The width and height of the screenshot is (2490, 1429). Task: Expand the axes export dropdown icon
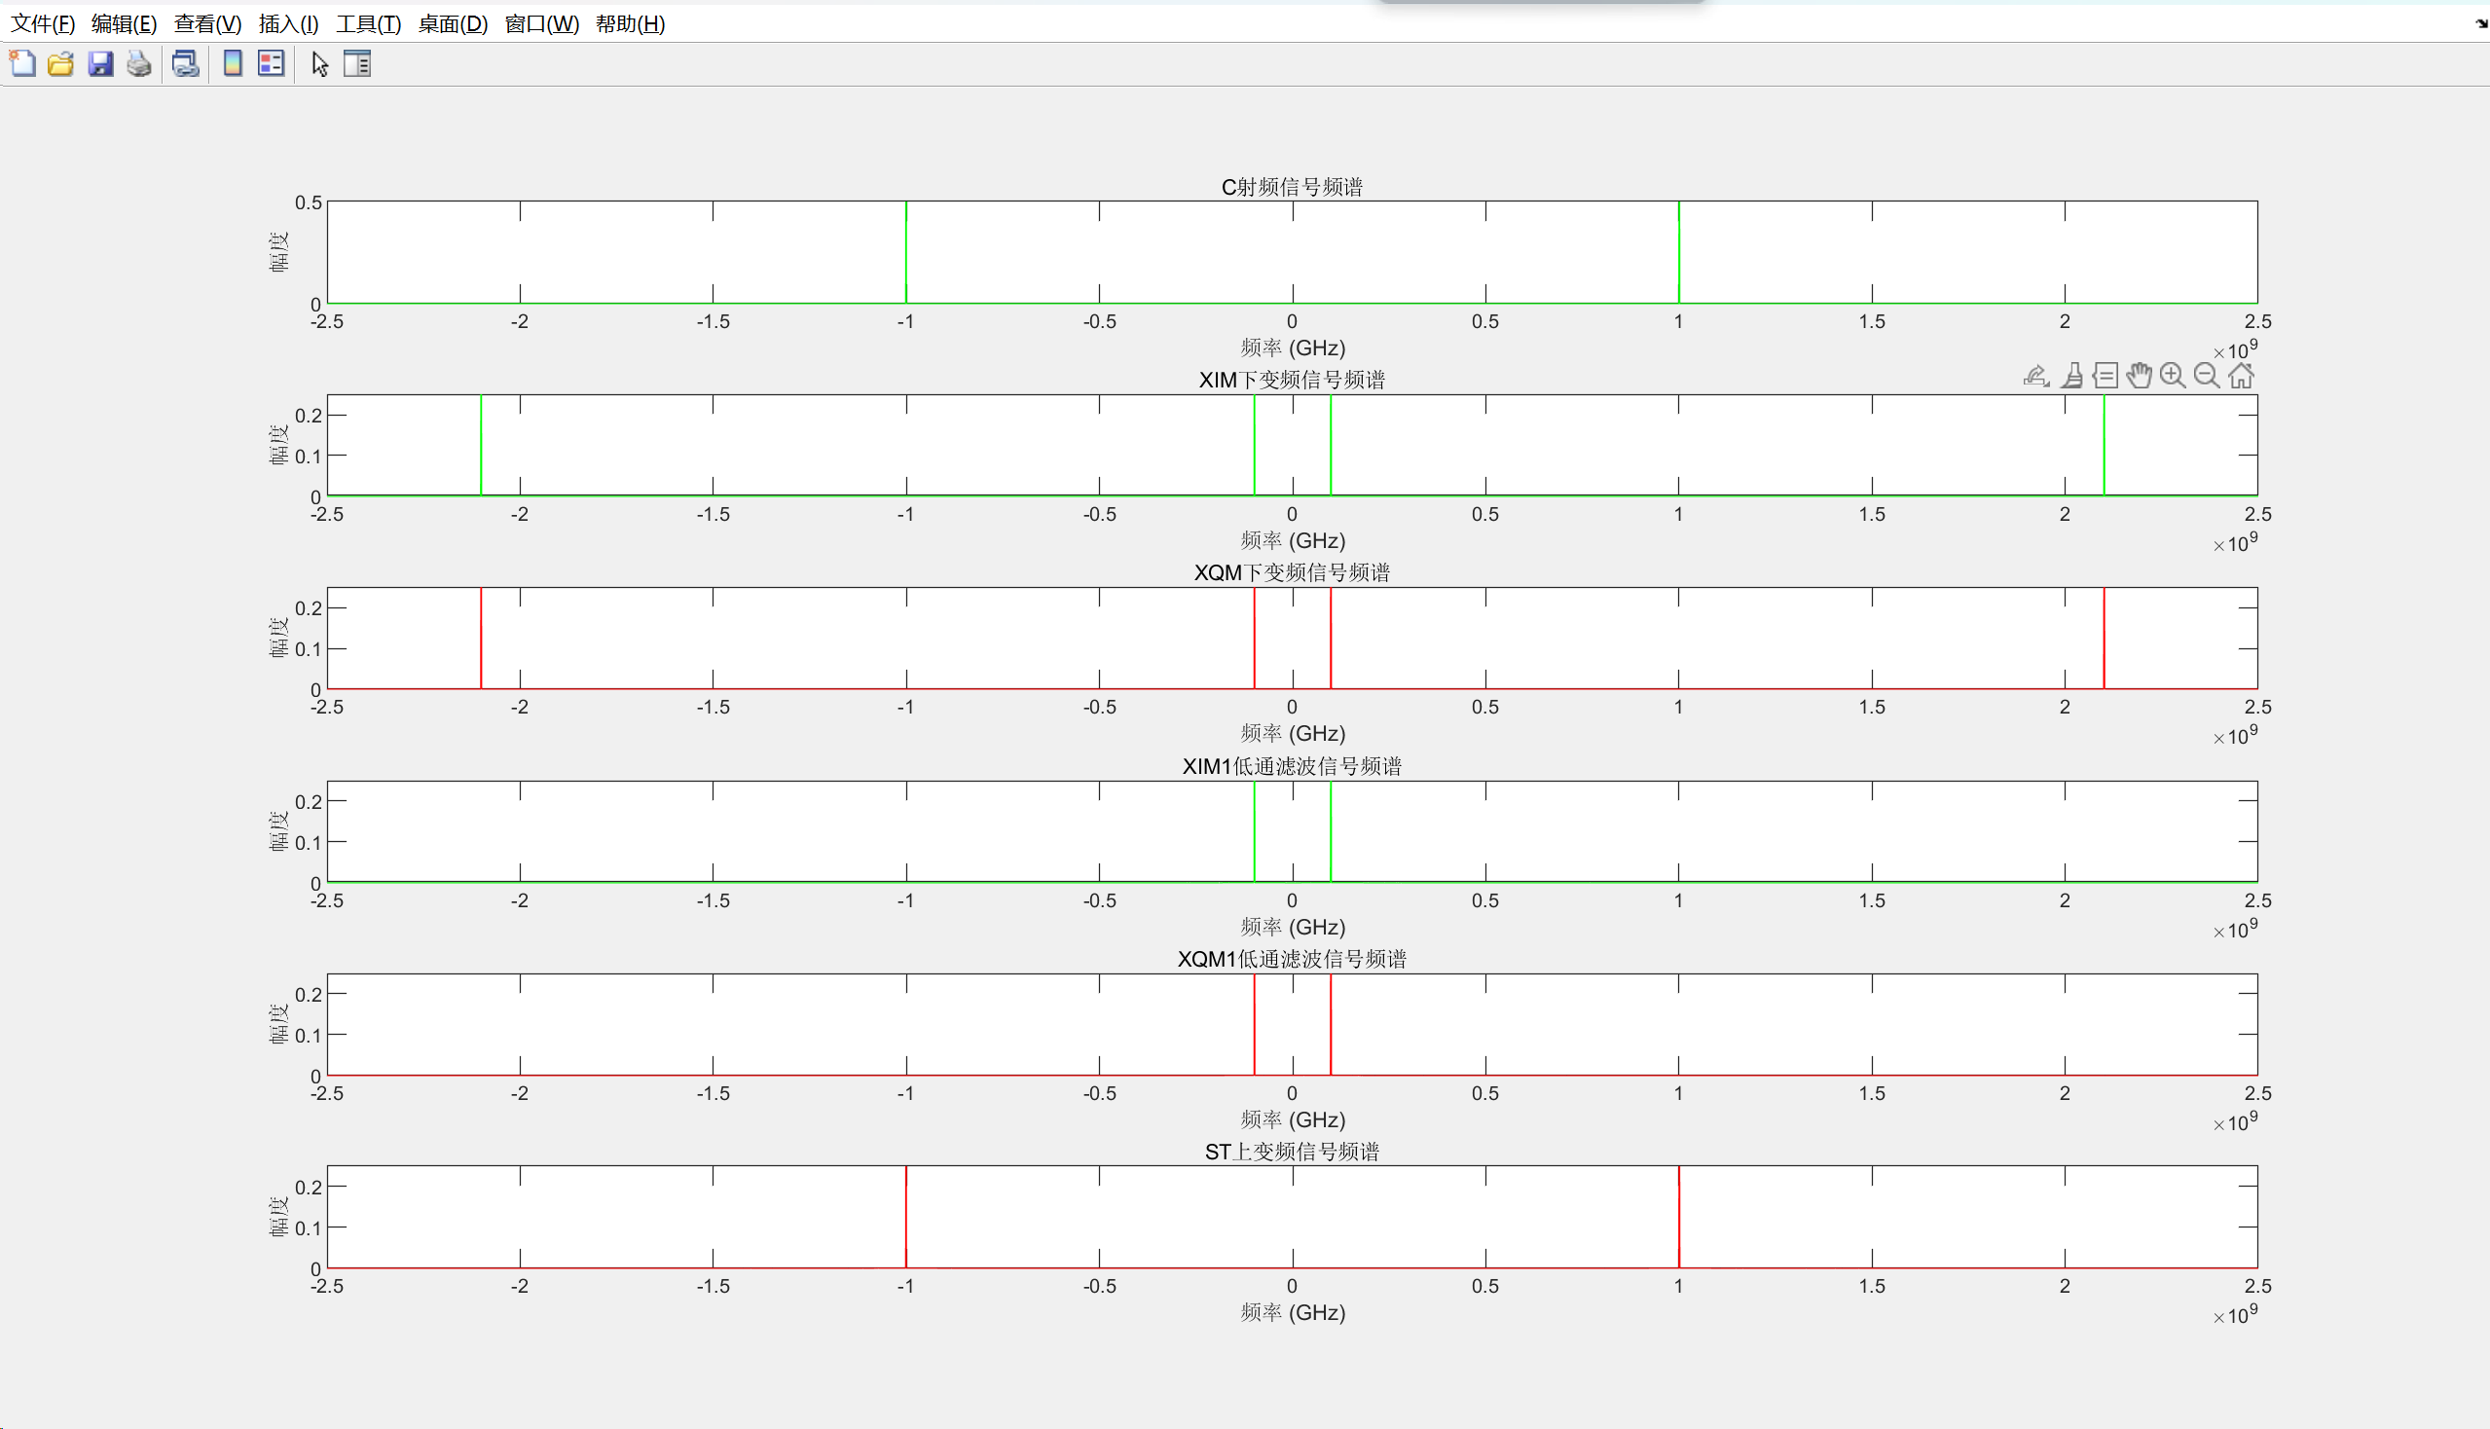[2035, 376]
